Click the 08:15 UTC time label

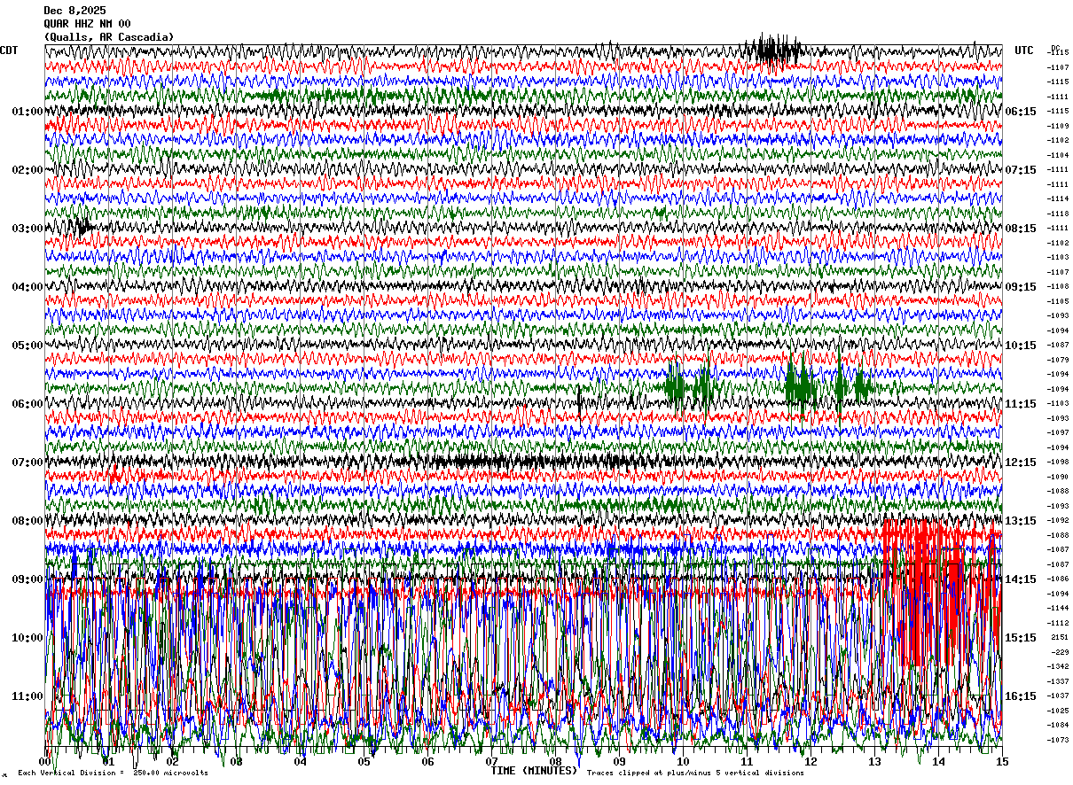1022,229
